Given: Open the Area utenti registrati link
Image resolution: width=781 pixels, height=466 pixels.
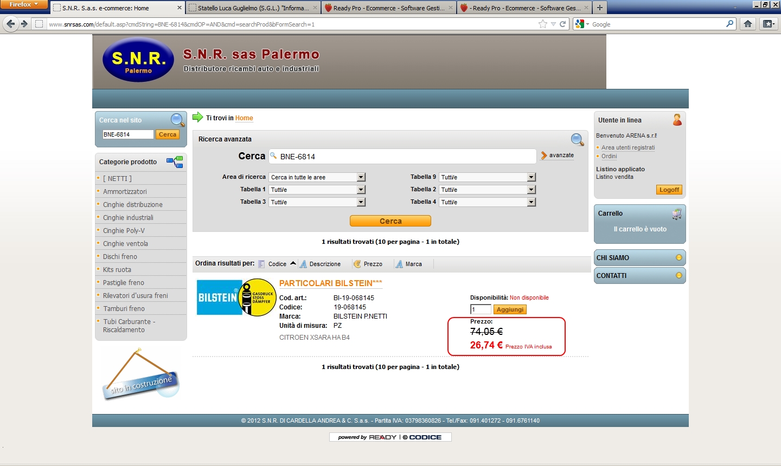Looking at the screenshot, I should 628,147.
